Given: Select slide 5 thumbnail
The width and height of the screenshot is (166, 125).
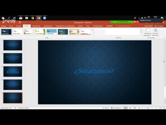Looking at the screenshot, I should coord(13,98).
